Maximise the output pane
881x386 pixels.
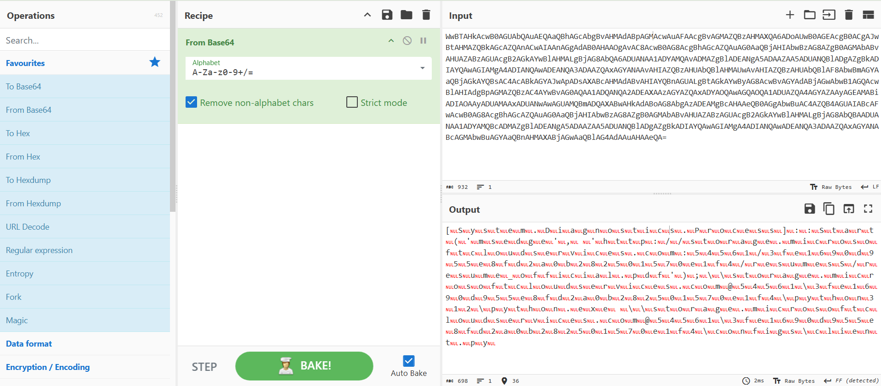point(868,209)
